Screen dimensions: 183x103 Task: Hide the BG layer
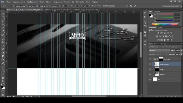tap(150, 80)
